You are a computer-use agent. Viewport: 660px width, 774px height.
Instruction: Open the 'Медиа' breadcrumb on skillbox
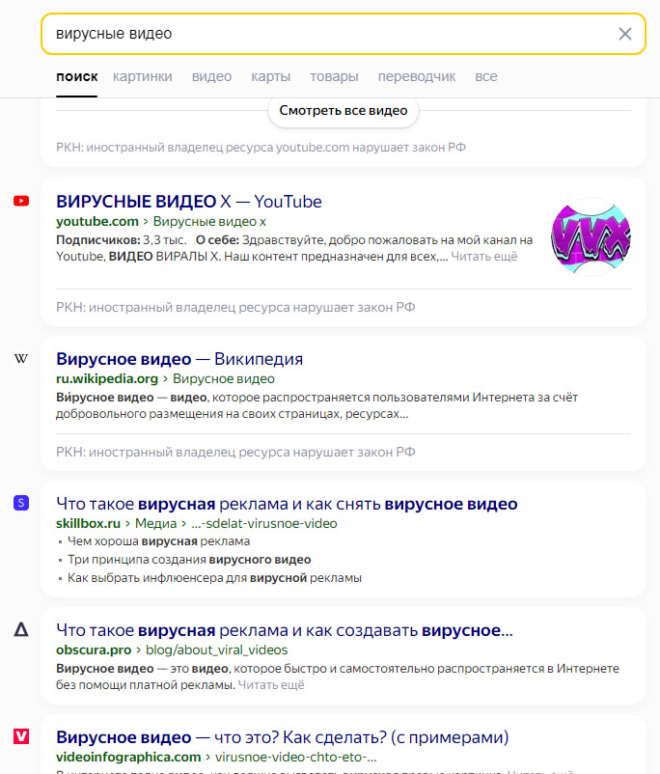click(x=155, y=524)
